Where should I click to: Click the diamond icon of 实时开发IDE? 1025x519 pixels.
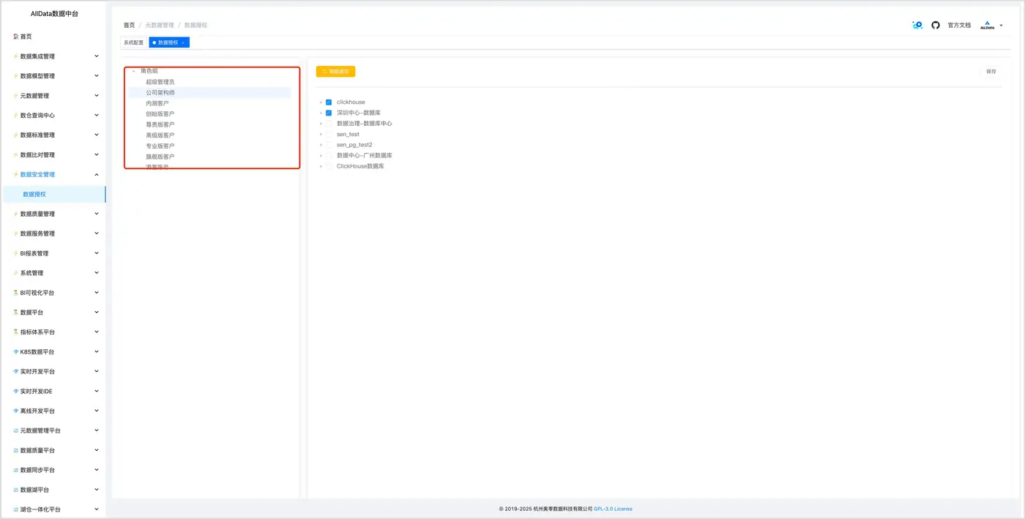(15, 392)
